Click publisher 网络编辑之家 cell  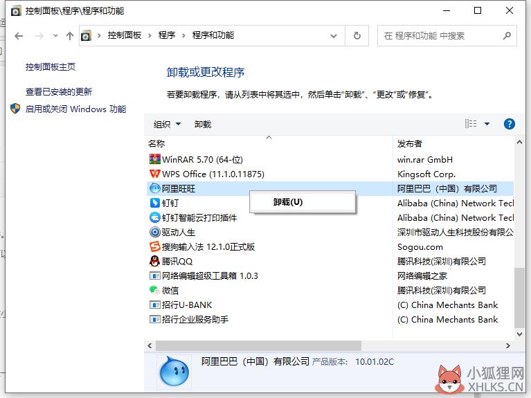(x=422, y=276)
